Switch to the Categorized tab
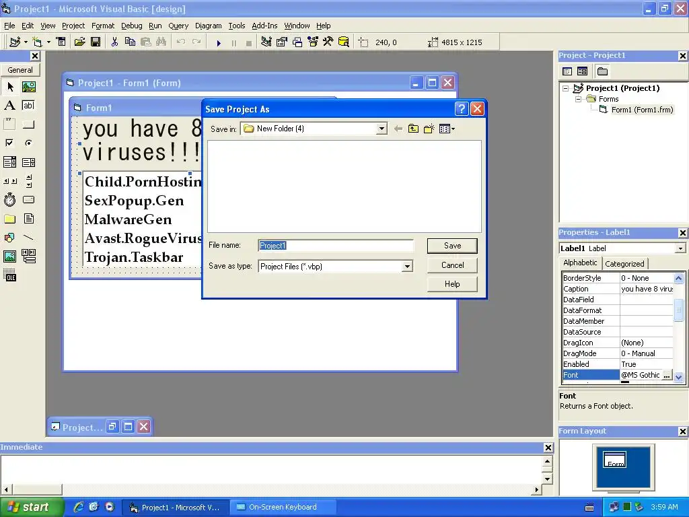Viewport: 689px width, 517px height. [624, 264]
